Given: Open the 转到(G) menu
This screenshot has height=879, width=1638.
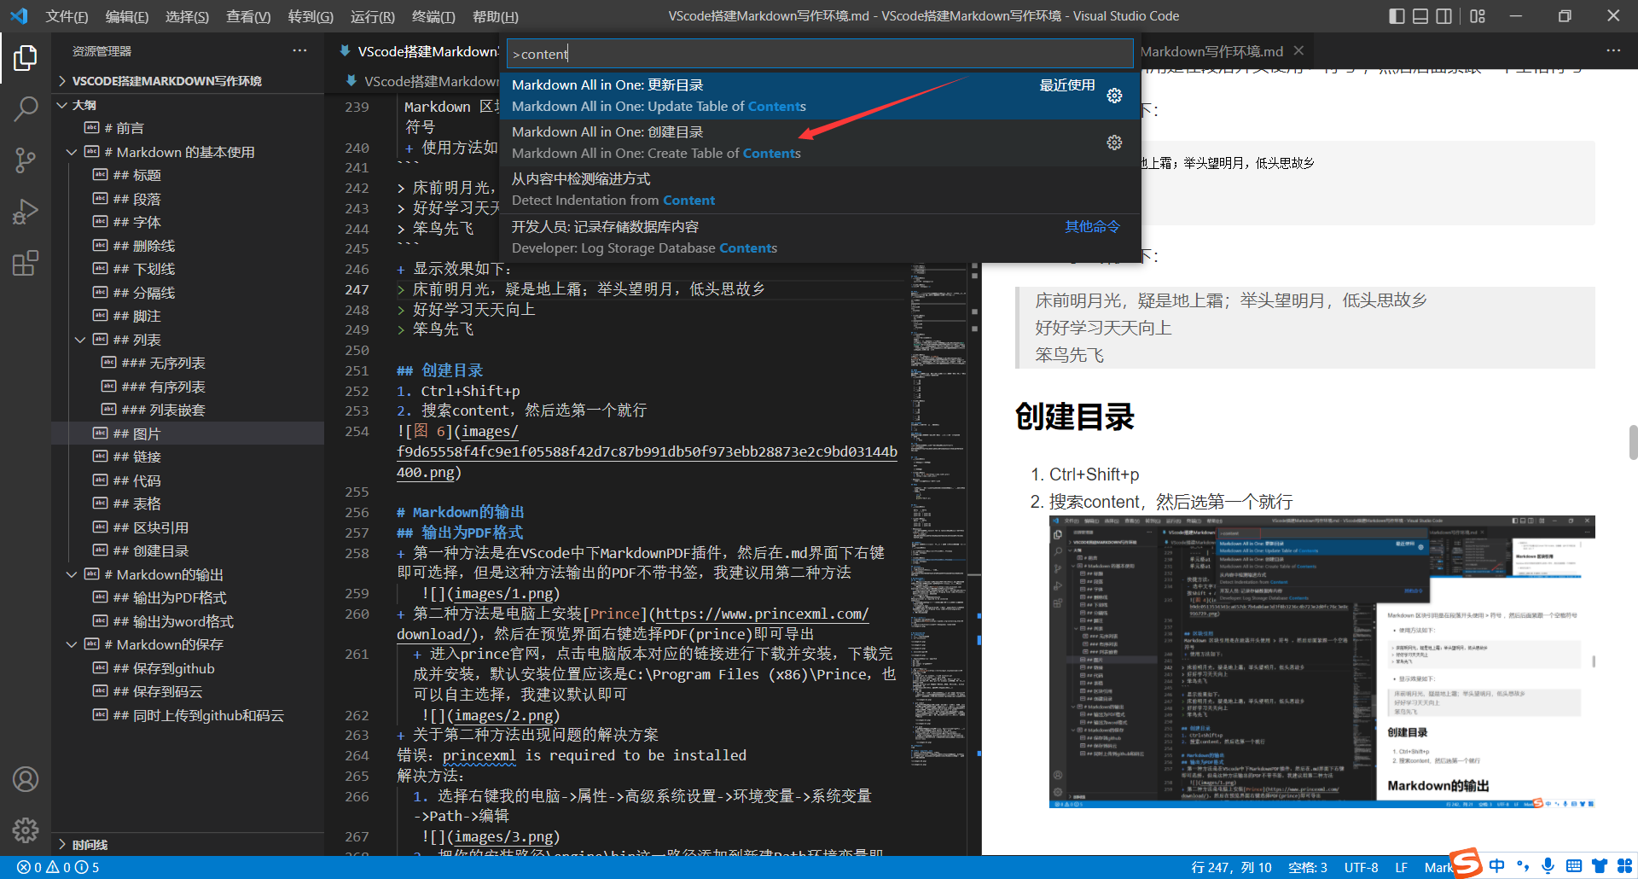Looking at the screenshot, I should pos(311,16).
